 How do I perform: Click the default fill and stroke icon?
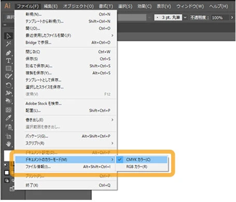6,165
